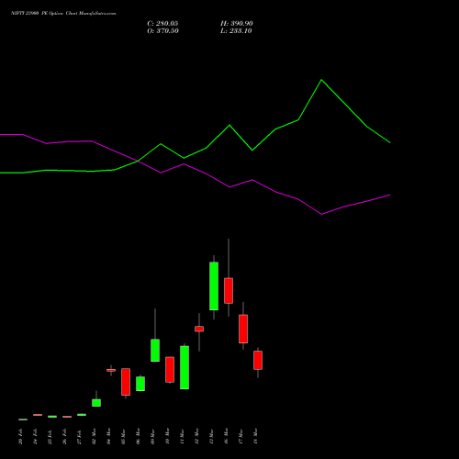Click the '02 Mar' date label
Screen dimensions: 459x459
(x=94, y=437)
